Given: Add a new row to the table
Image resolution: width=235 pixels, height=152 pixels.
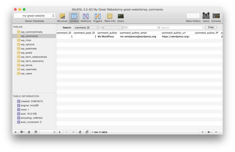Looking at the screenshot, I should tap(59, 132).
